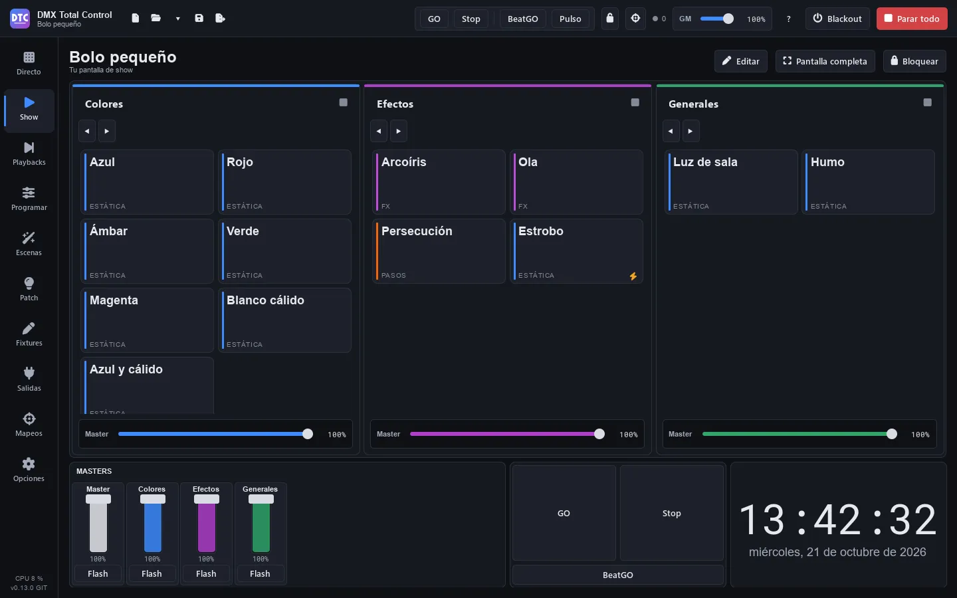957x598 pixels.
Task: Open Mapeos in the sidebar
Action: pyautogui.click(x=29, y=425)
